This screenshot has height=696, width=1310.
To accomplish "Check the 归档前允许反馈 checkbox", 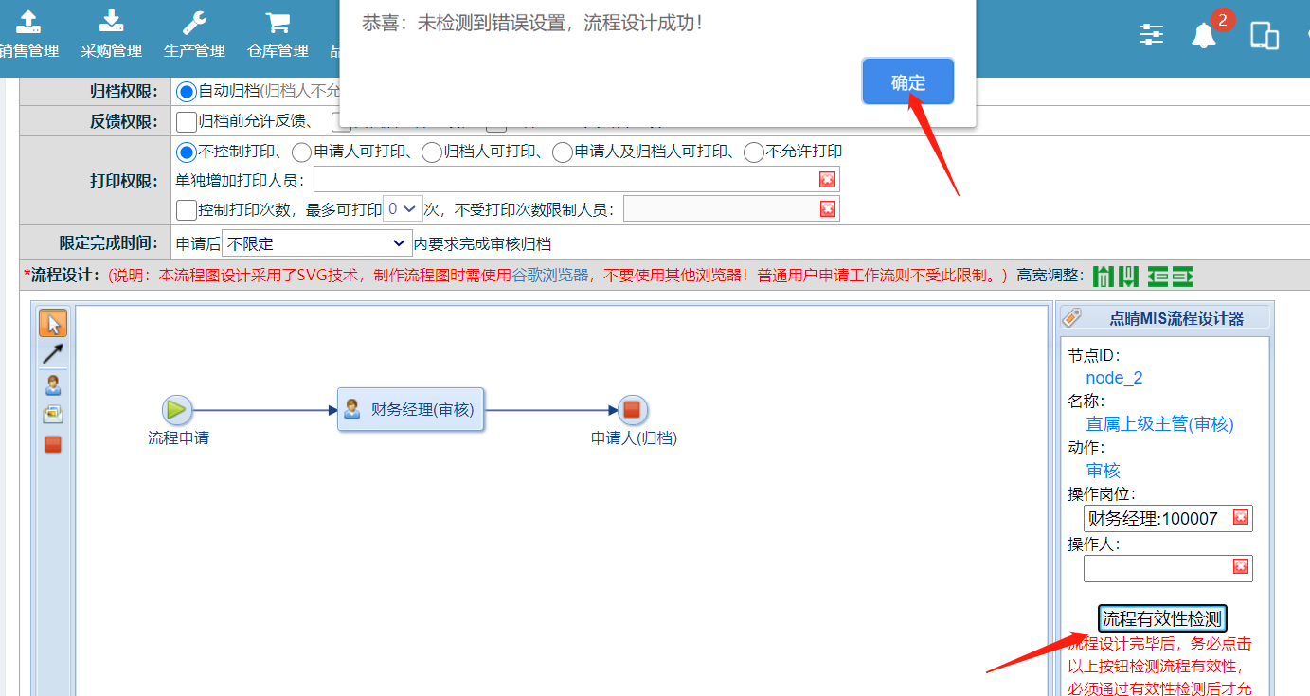I will pos(187,121).
